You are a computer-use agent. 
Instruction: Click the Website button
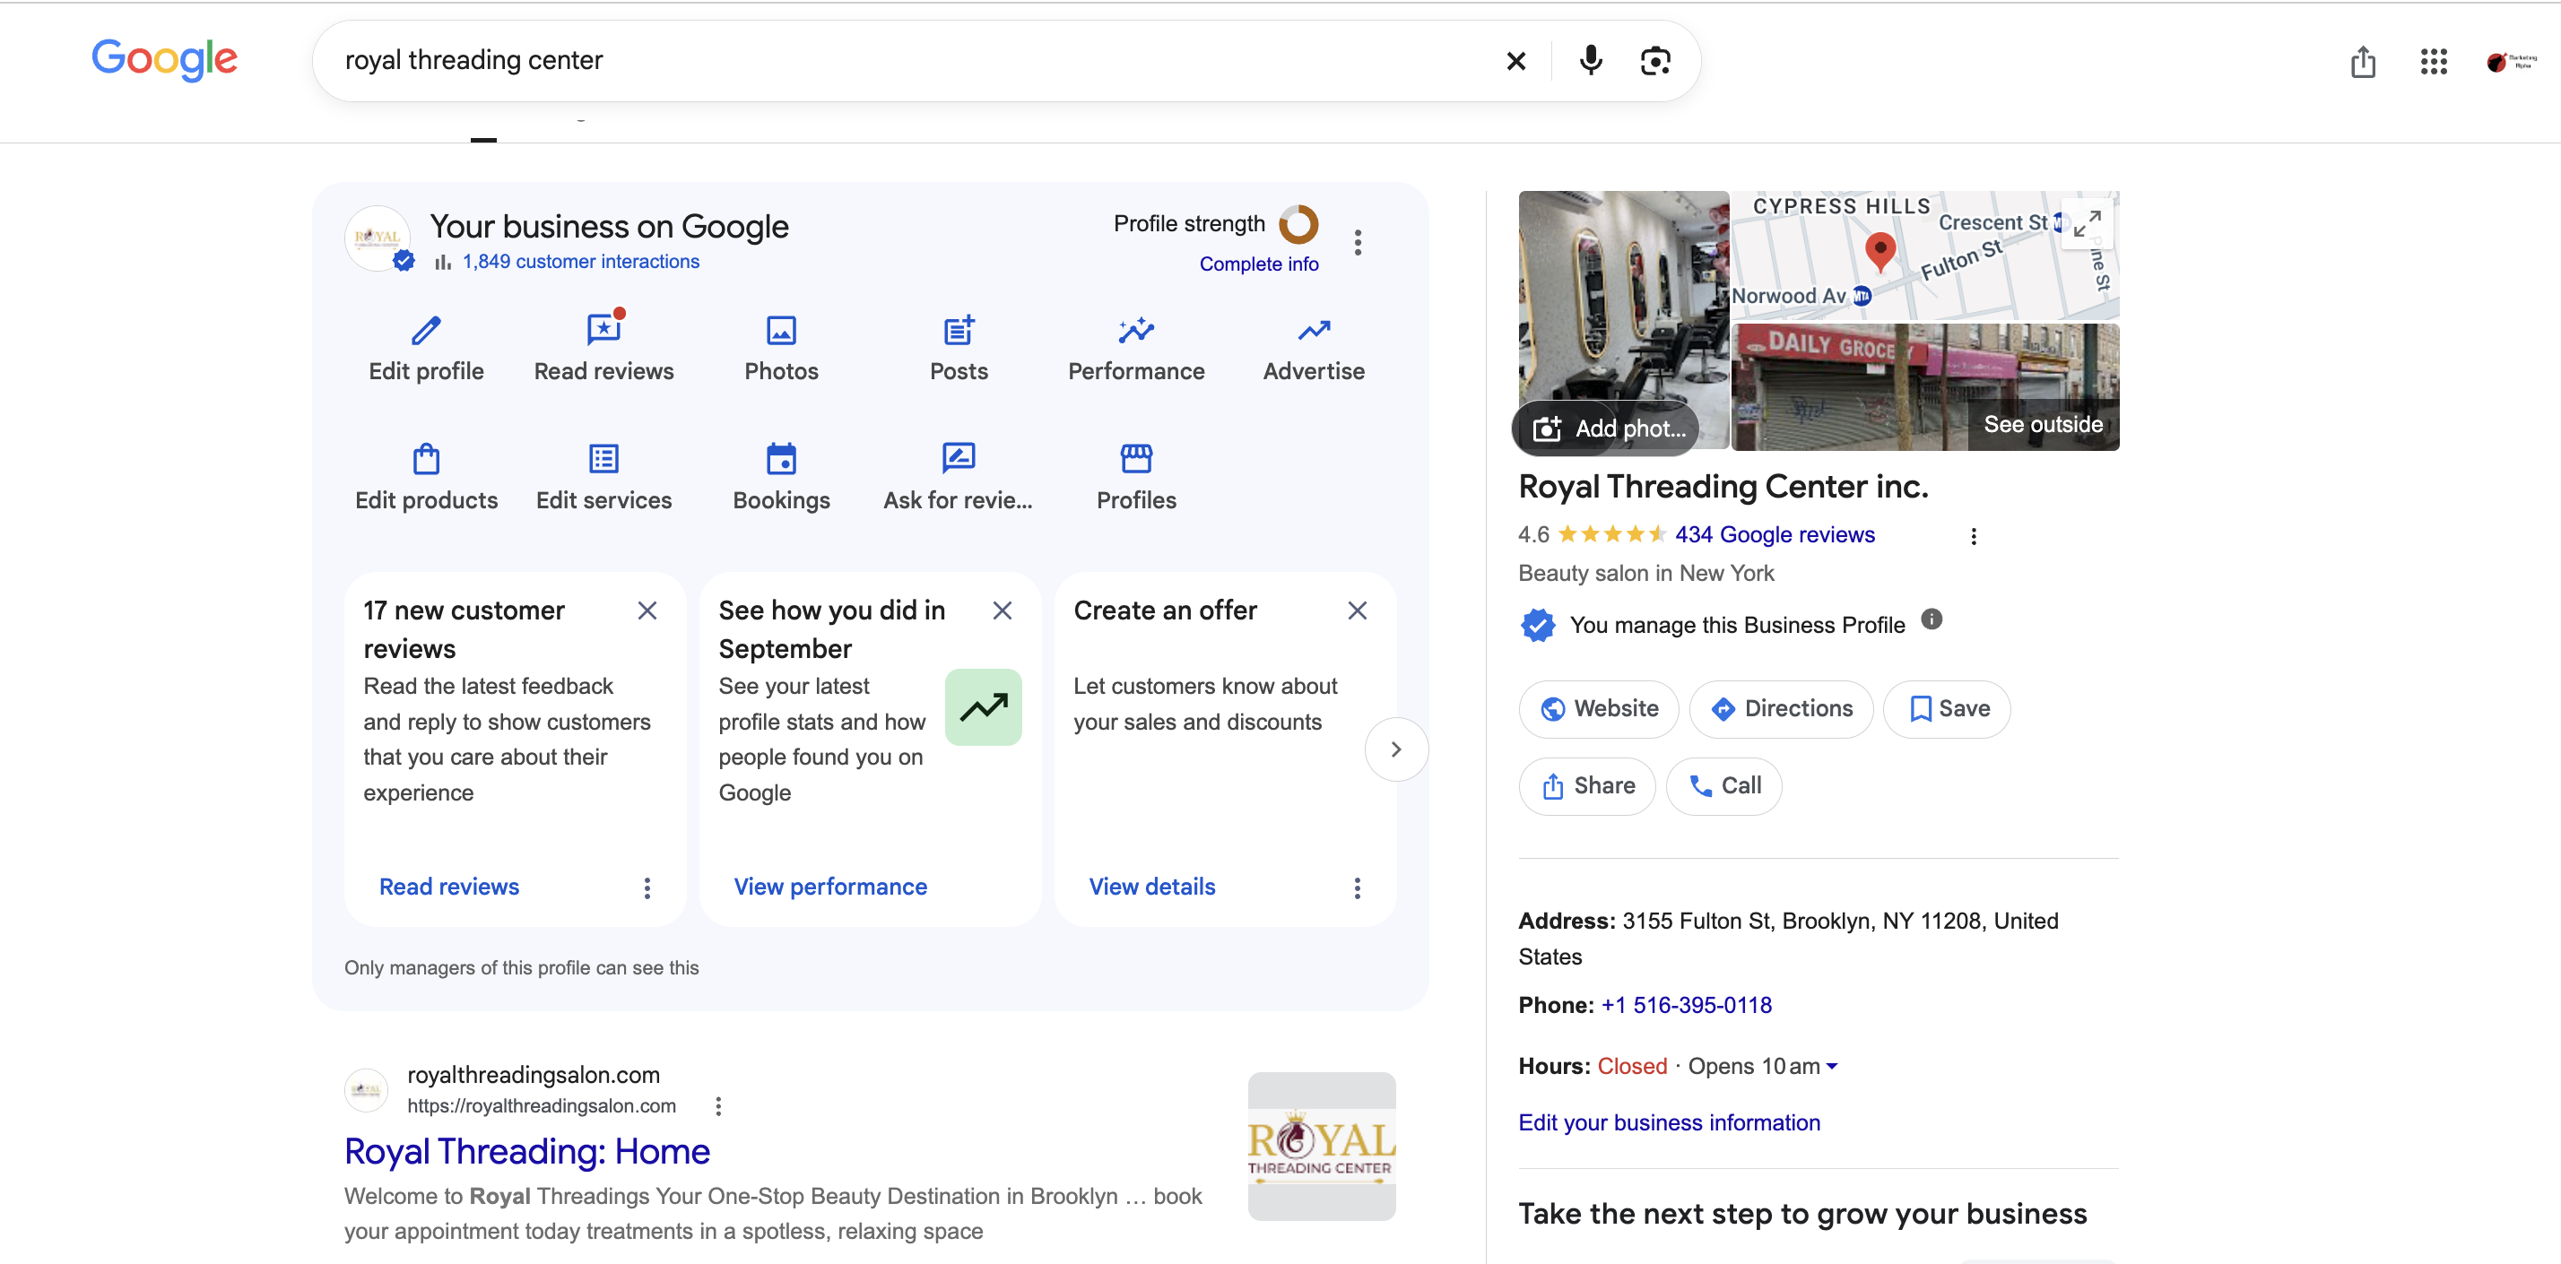1599,708
